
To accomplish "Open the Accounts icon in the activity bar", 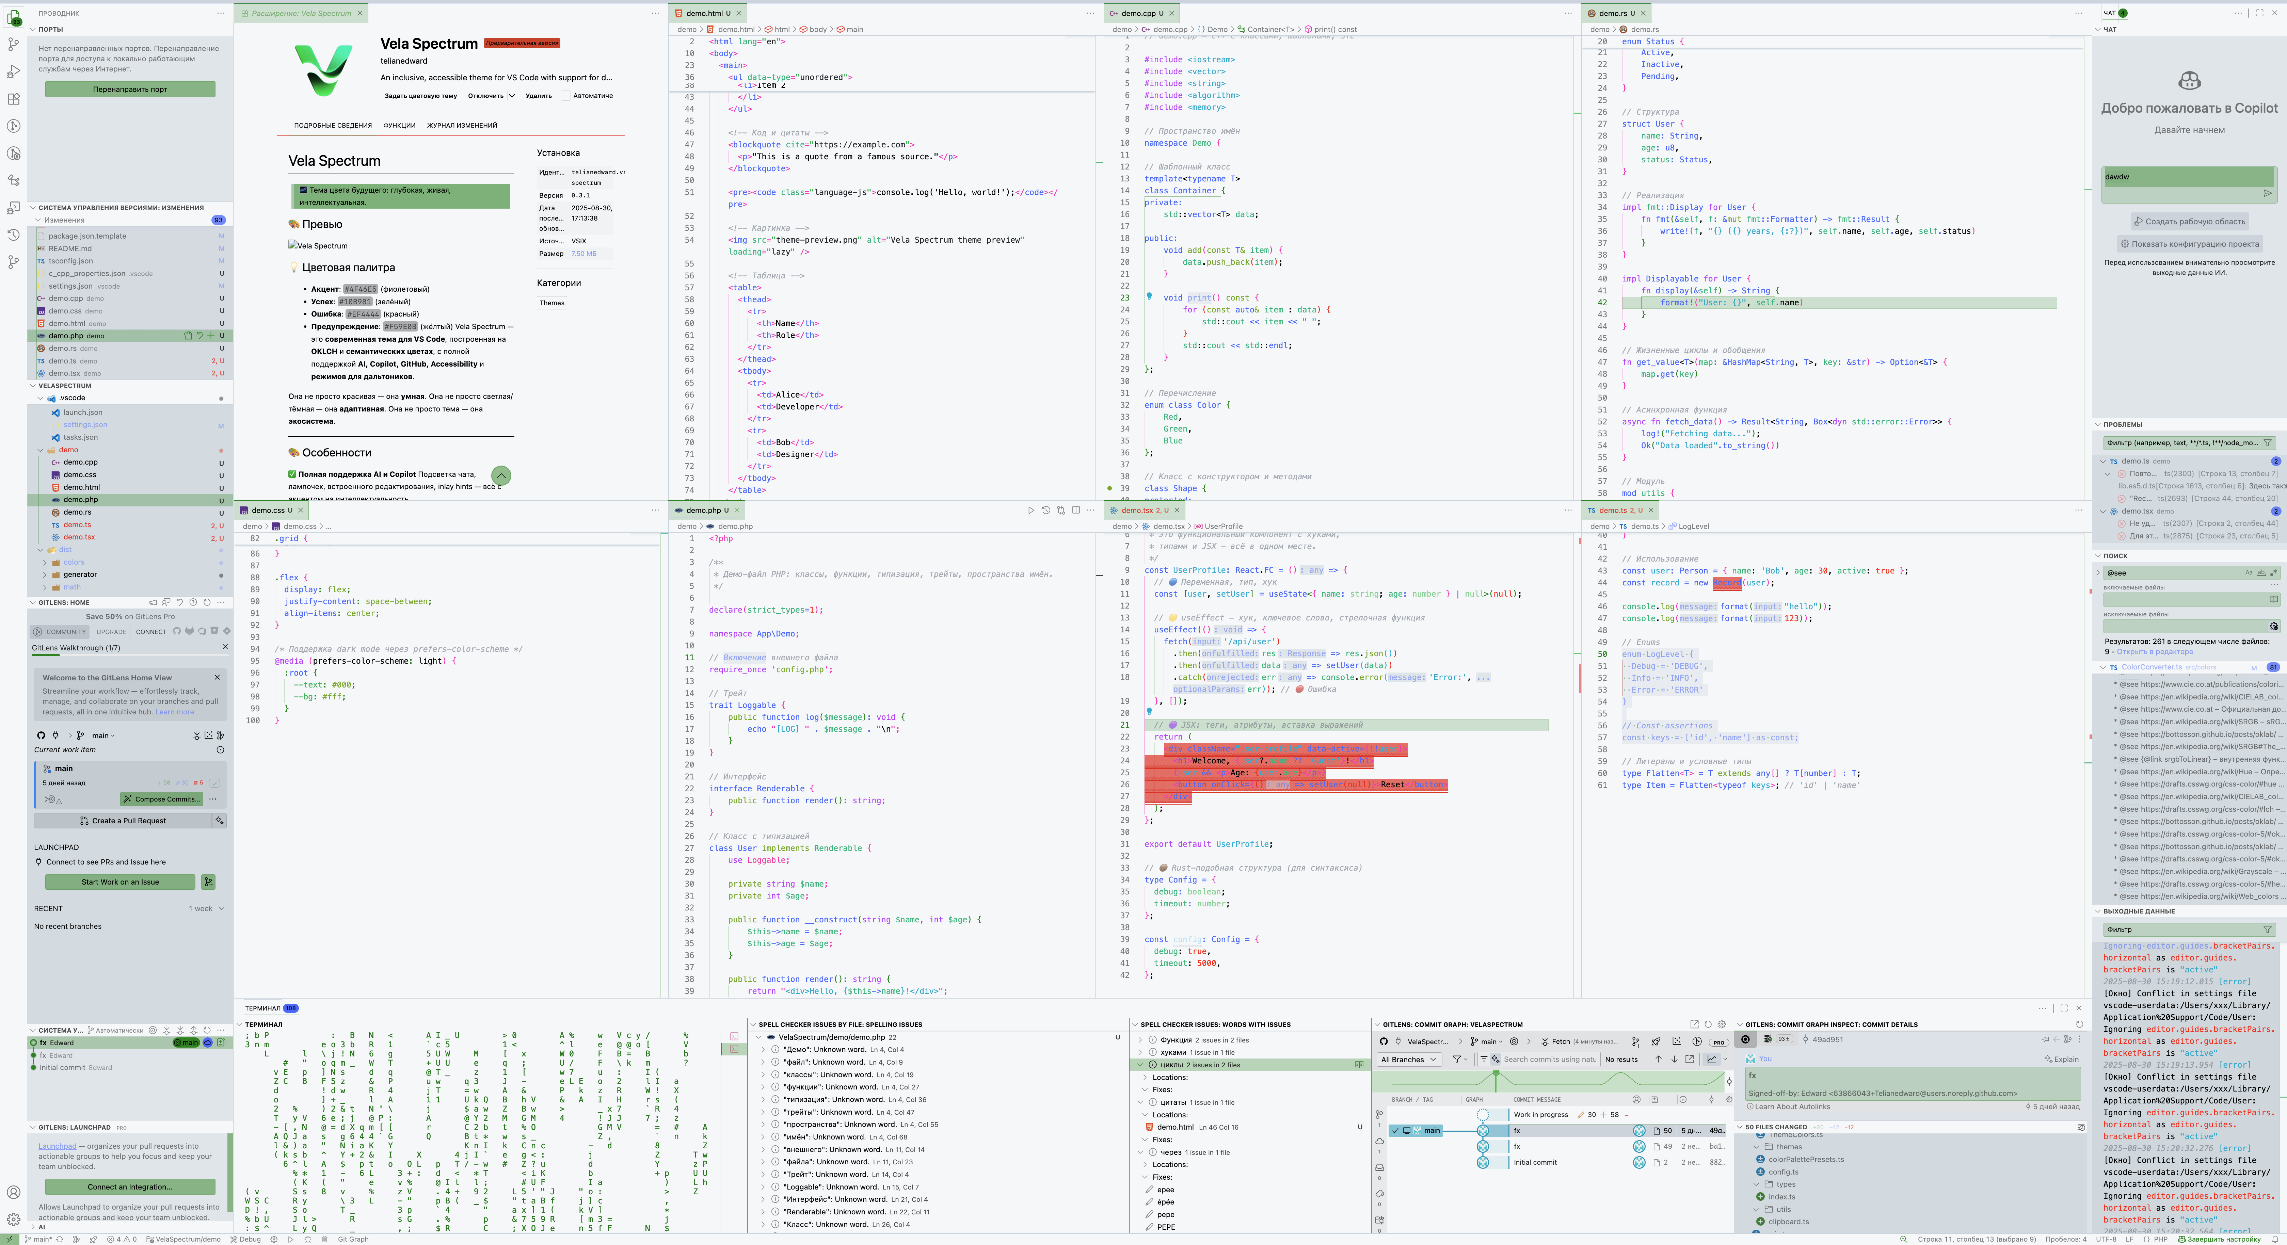I will (x=13, y=1193).
